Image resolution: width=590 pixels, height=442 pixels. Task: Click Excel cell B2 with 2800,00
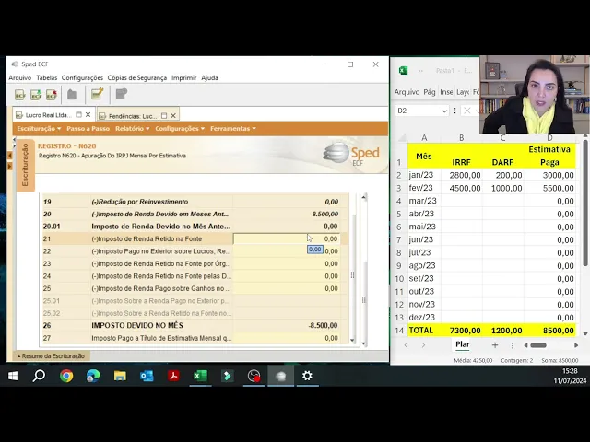click(x=461, y=175)
